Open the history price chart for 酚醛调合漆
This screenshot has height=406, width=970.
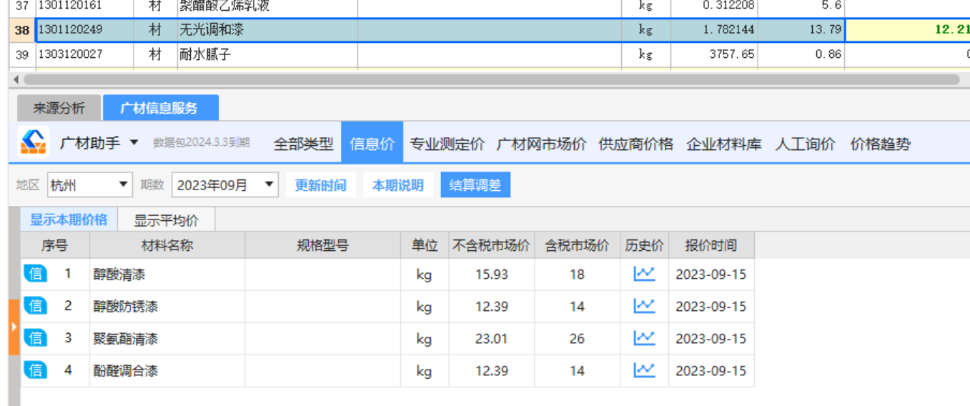click(644, 370)
